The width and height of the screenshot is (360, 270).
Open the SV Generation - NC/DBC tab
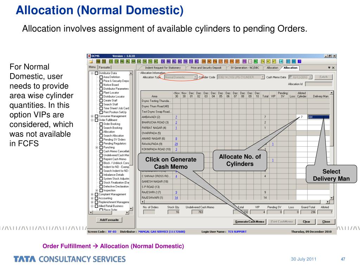tap(245, 68)
